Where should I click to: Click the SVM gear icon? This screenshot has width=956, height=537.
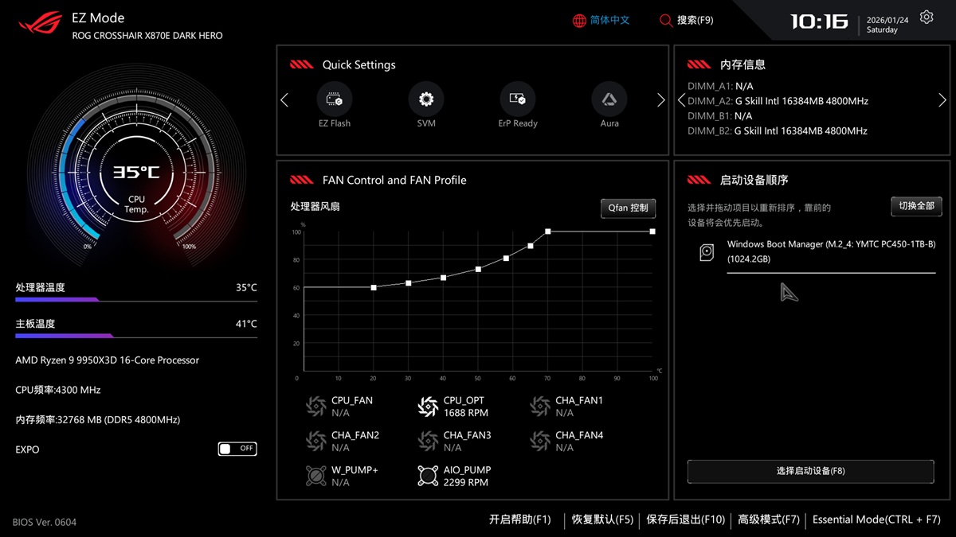(426, 99)
